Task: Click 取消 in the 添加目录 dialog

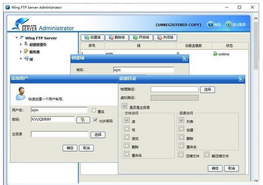Action: tap(231, 168)
